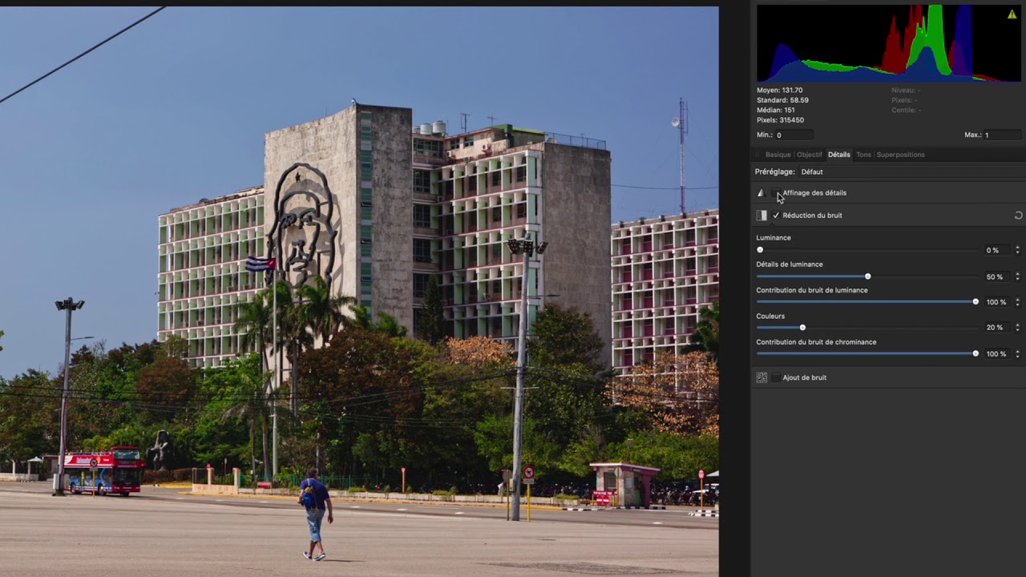Click the Luminance value stepper arrows
1026x577 pixels.
(x=1017, y=250)
